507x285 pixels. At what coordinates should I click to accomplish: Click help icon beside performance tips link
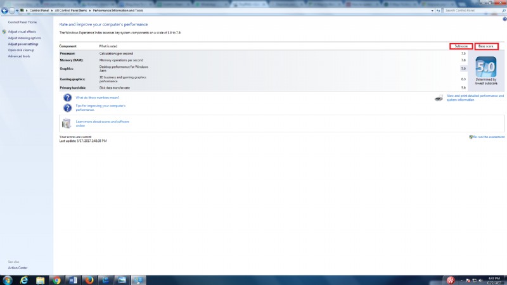click(67, 108)
